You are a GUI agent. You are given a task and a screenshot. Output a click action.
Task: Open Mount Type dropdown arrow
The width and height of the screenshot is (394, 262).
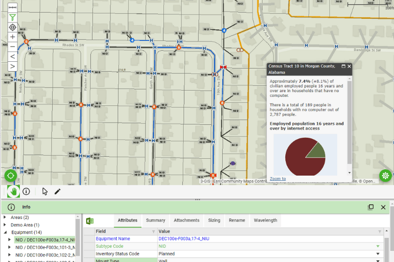coord(378,261)
